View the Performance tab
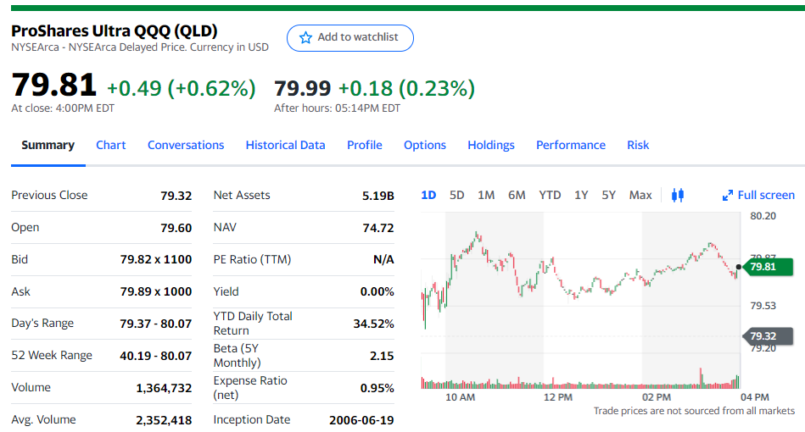 [571, 145]
